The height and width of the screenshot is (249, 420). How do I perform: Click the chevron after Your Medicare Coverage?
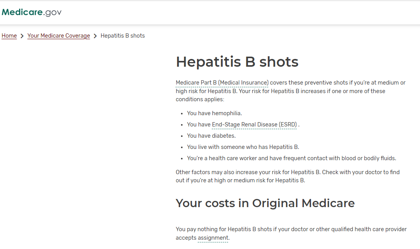pyautogui.click(x=95, y=36)
